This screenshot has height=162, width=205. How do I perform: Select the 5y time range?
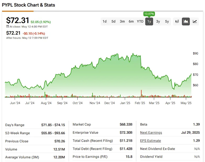(x=167, y=21)
